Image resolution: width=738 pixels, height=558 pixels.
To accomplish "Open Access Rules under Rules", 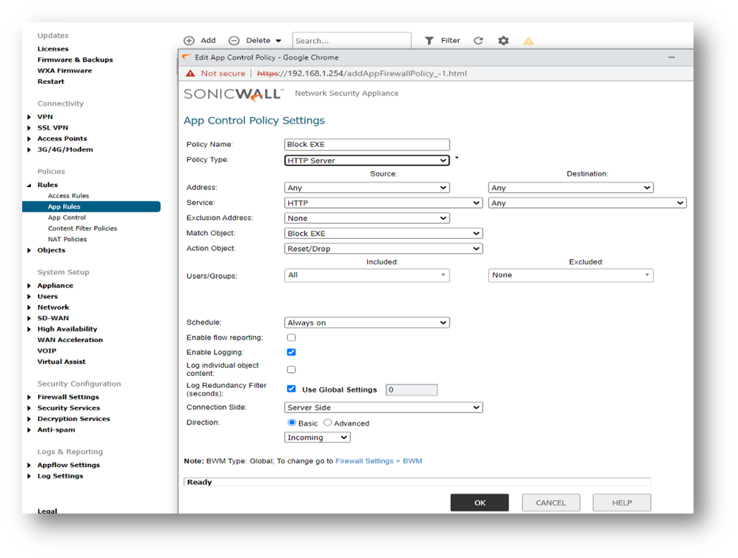I will [68, 196].
